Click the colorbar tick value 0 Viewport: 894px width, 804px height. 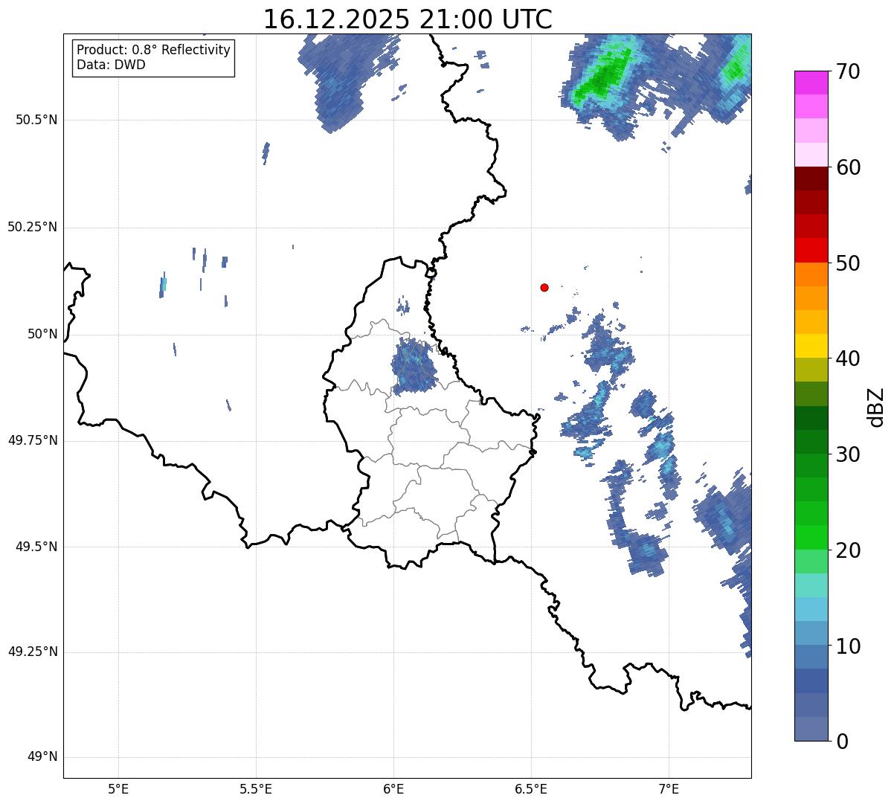tap(842, 742)
